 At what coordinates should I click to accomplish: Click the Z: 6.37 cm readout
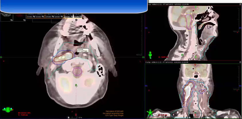(x=163, y=115)
